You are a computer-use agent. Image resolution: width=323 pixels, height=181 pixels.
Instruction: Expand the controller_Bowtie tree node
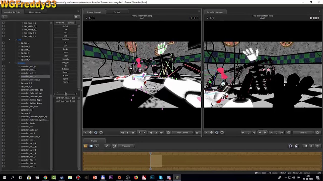19,123
